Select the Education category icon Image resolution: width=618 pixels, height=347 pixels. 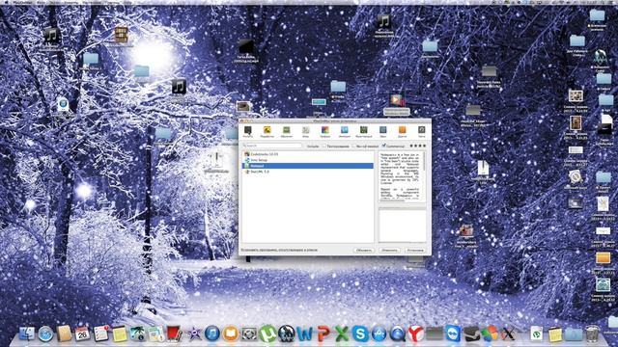287,131
